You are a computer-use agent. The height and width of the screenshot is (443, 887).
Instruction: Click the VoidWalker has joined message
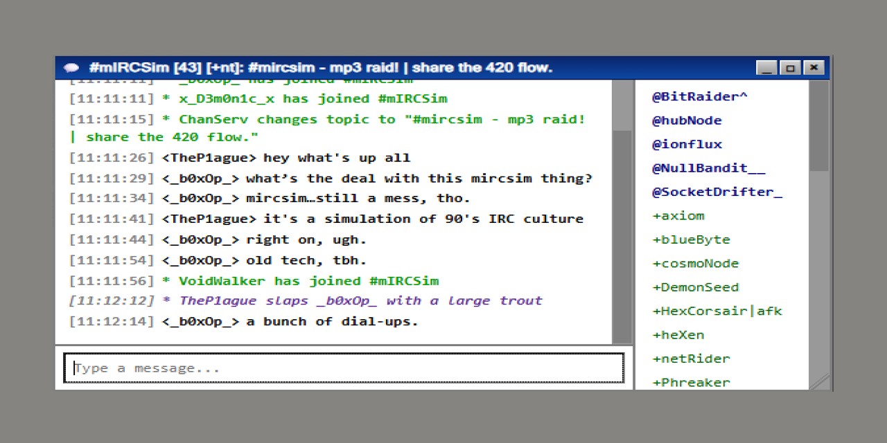tap(254, 280)
